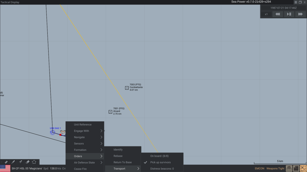Viewport: 307px width, 172px height.
Task: Choose Return To Base order
Action: [x=122, y=162]
